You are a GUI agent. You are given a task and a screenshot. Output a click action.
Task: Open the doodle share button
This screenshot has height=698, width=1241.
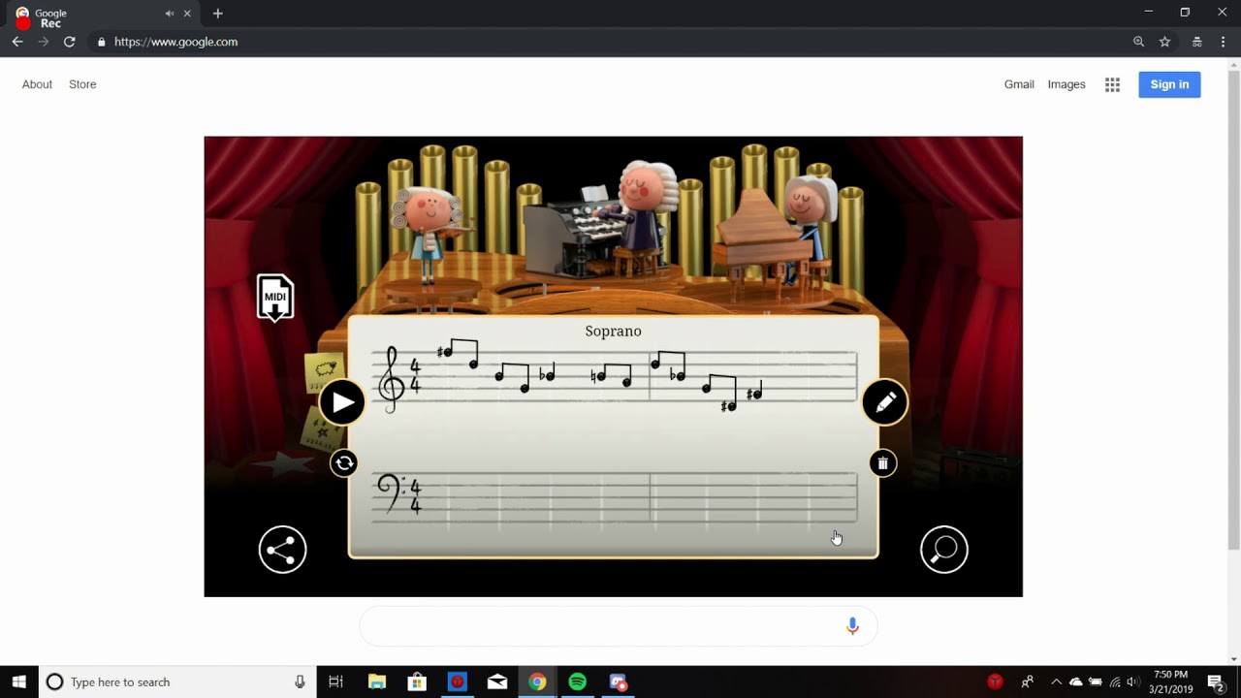pos(282,550)
